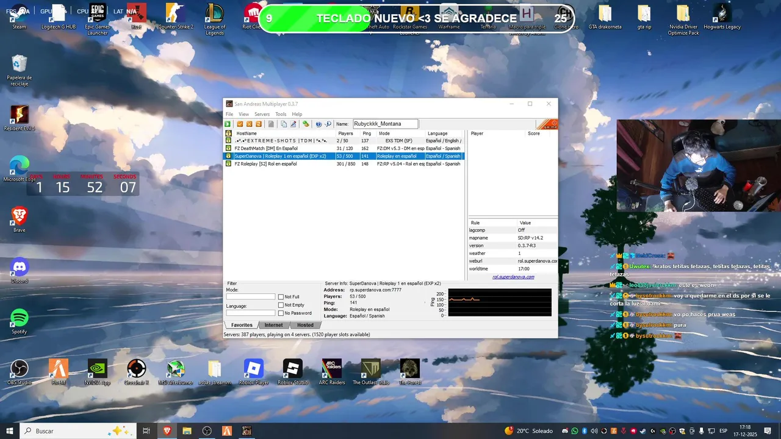This screenshot has height=439, width=781.
Task: Open Spotify desktop shortcut
Action: [20, 321]
